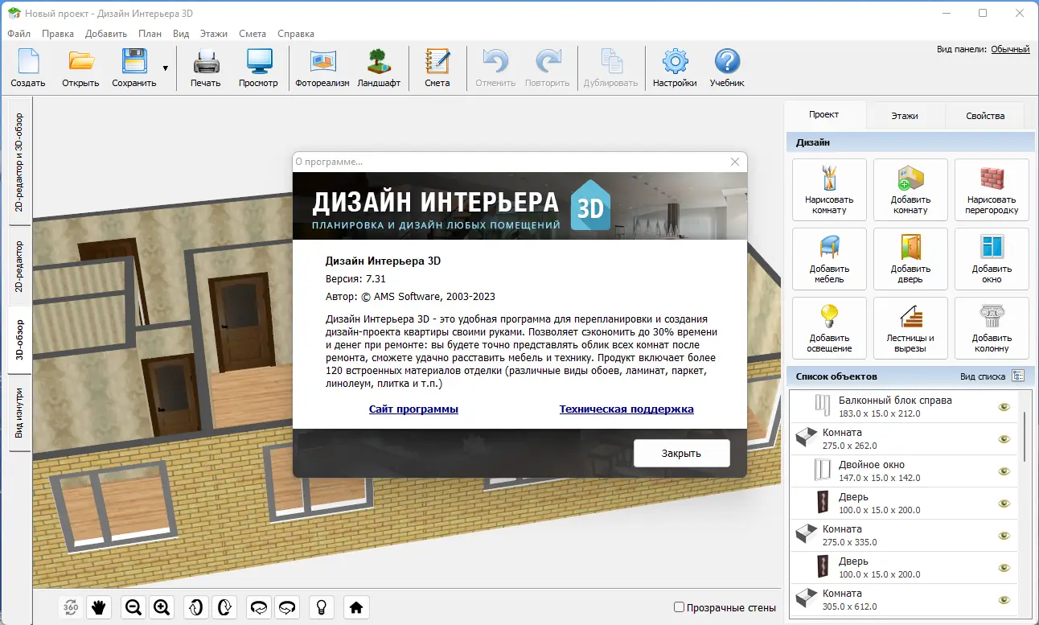Enable the Прозрачные стены checkbox

(680, 607)
